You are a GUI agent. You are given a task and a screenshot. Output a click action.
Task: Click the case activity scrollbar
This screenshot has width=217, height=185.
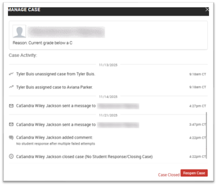pos(207,135)
